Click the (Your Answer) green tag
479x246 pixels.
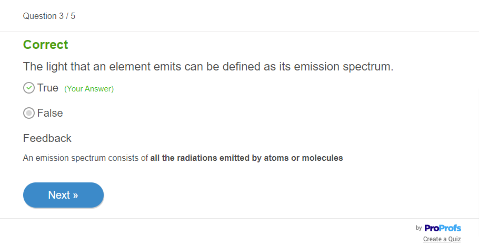(x=89, y=89)
